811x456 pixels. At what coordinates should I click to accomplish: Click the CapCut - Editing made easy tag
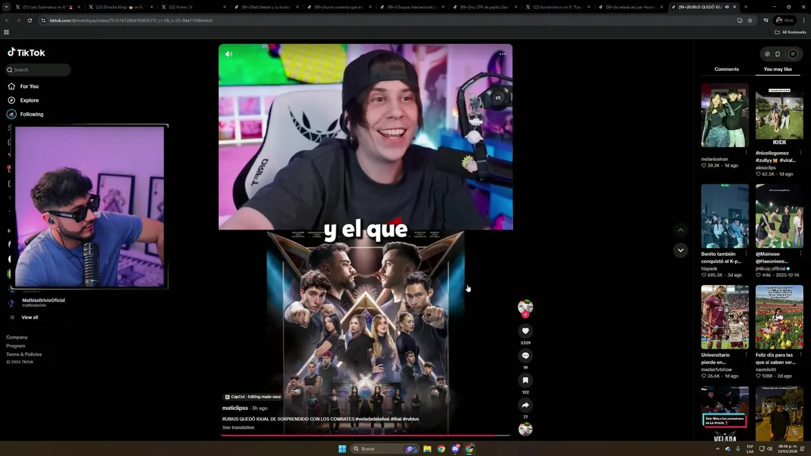[253, 396]
